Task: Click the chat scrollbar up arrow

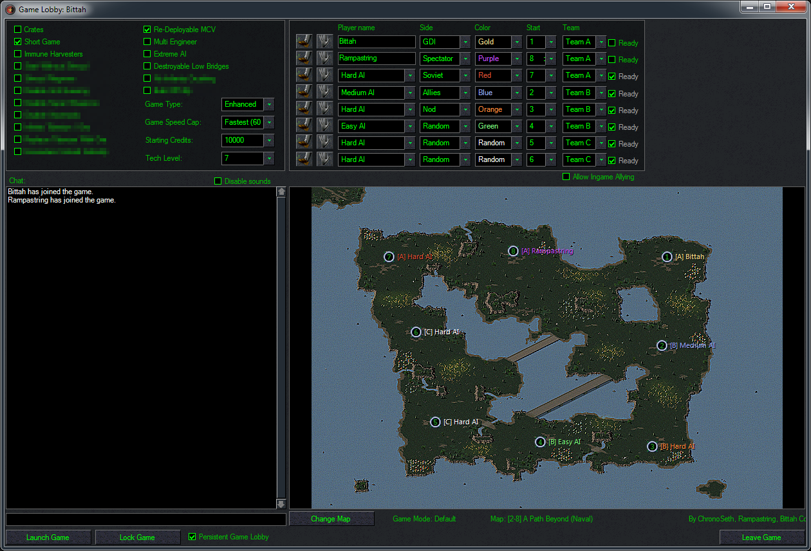Action: pyautogui.click(x=281, y=192)
